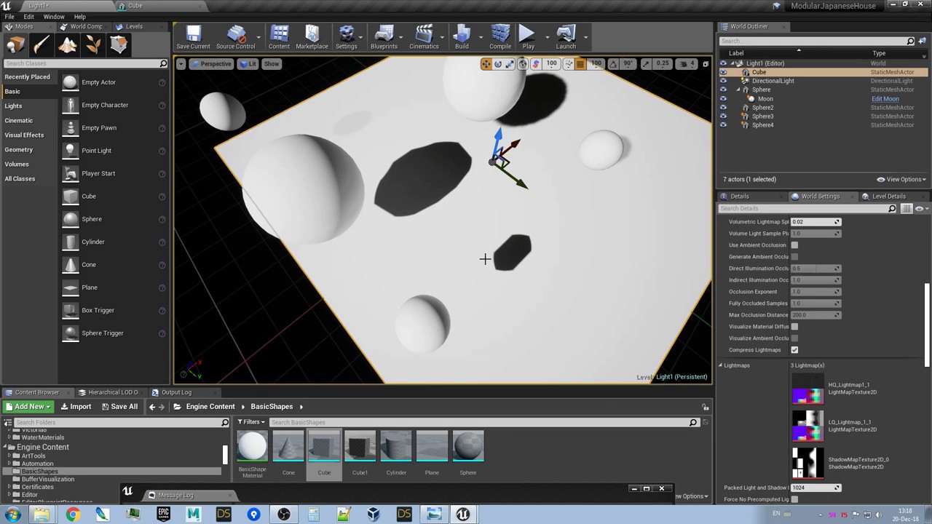Uncheck Compress Lightmaps checkbox
The image size is (932, 524).
pos(794,350)
